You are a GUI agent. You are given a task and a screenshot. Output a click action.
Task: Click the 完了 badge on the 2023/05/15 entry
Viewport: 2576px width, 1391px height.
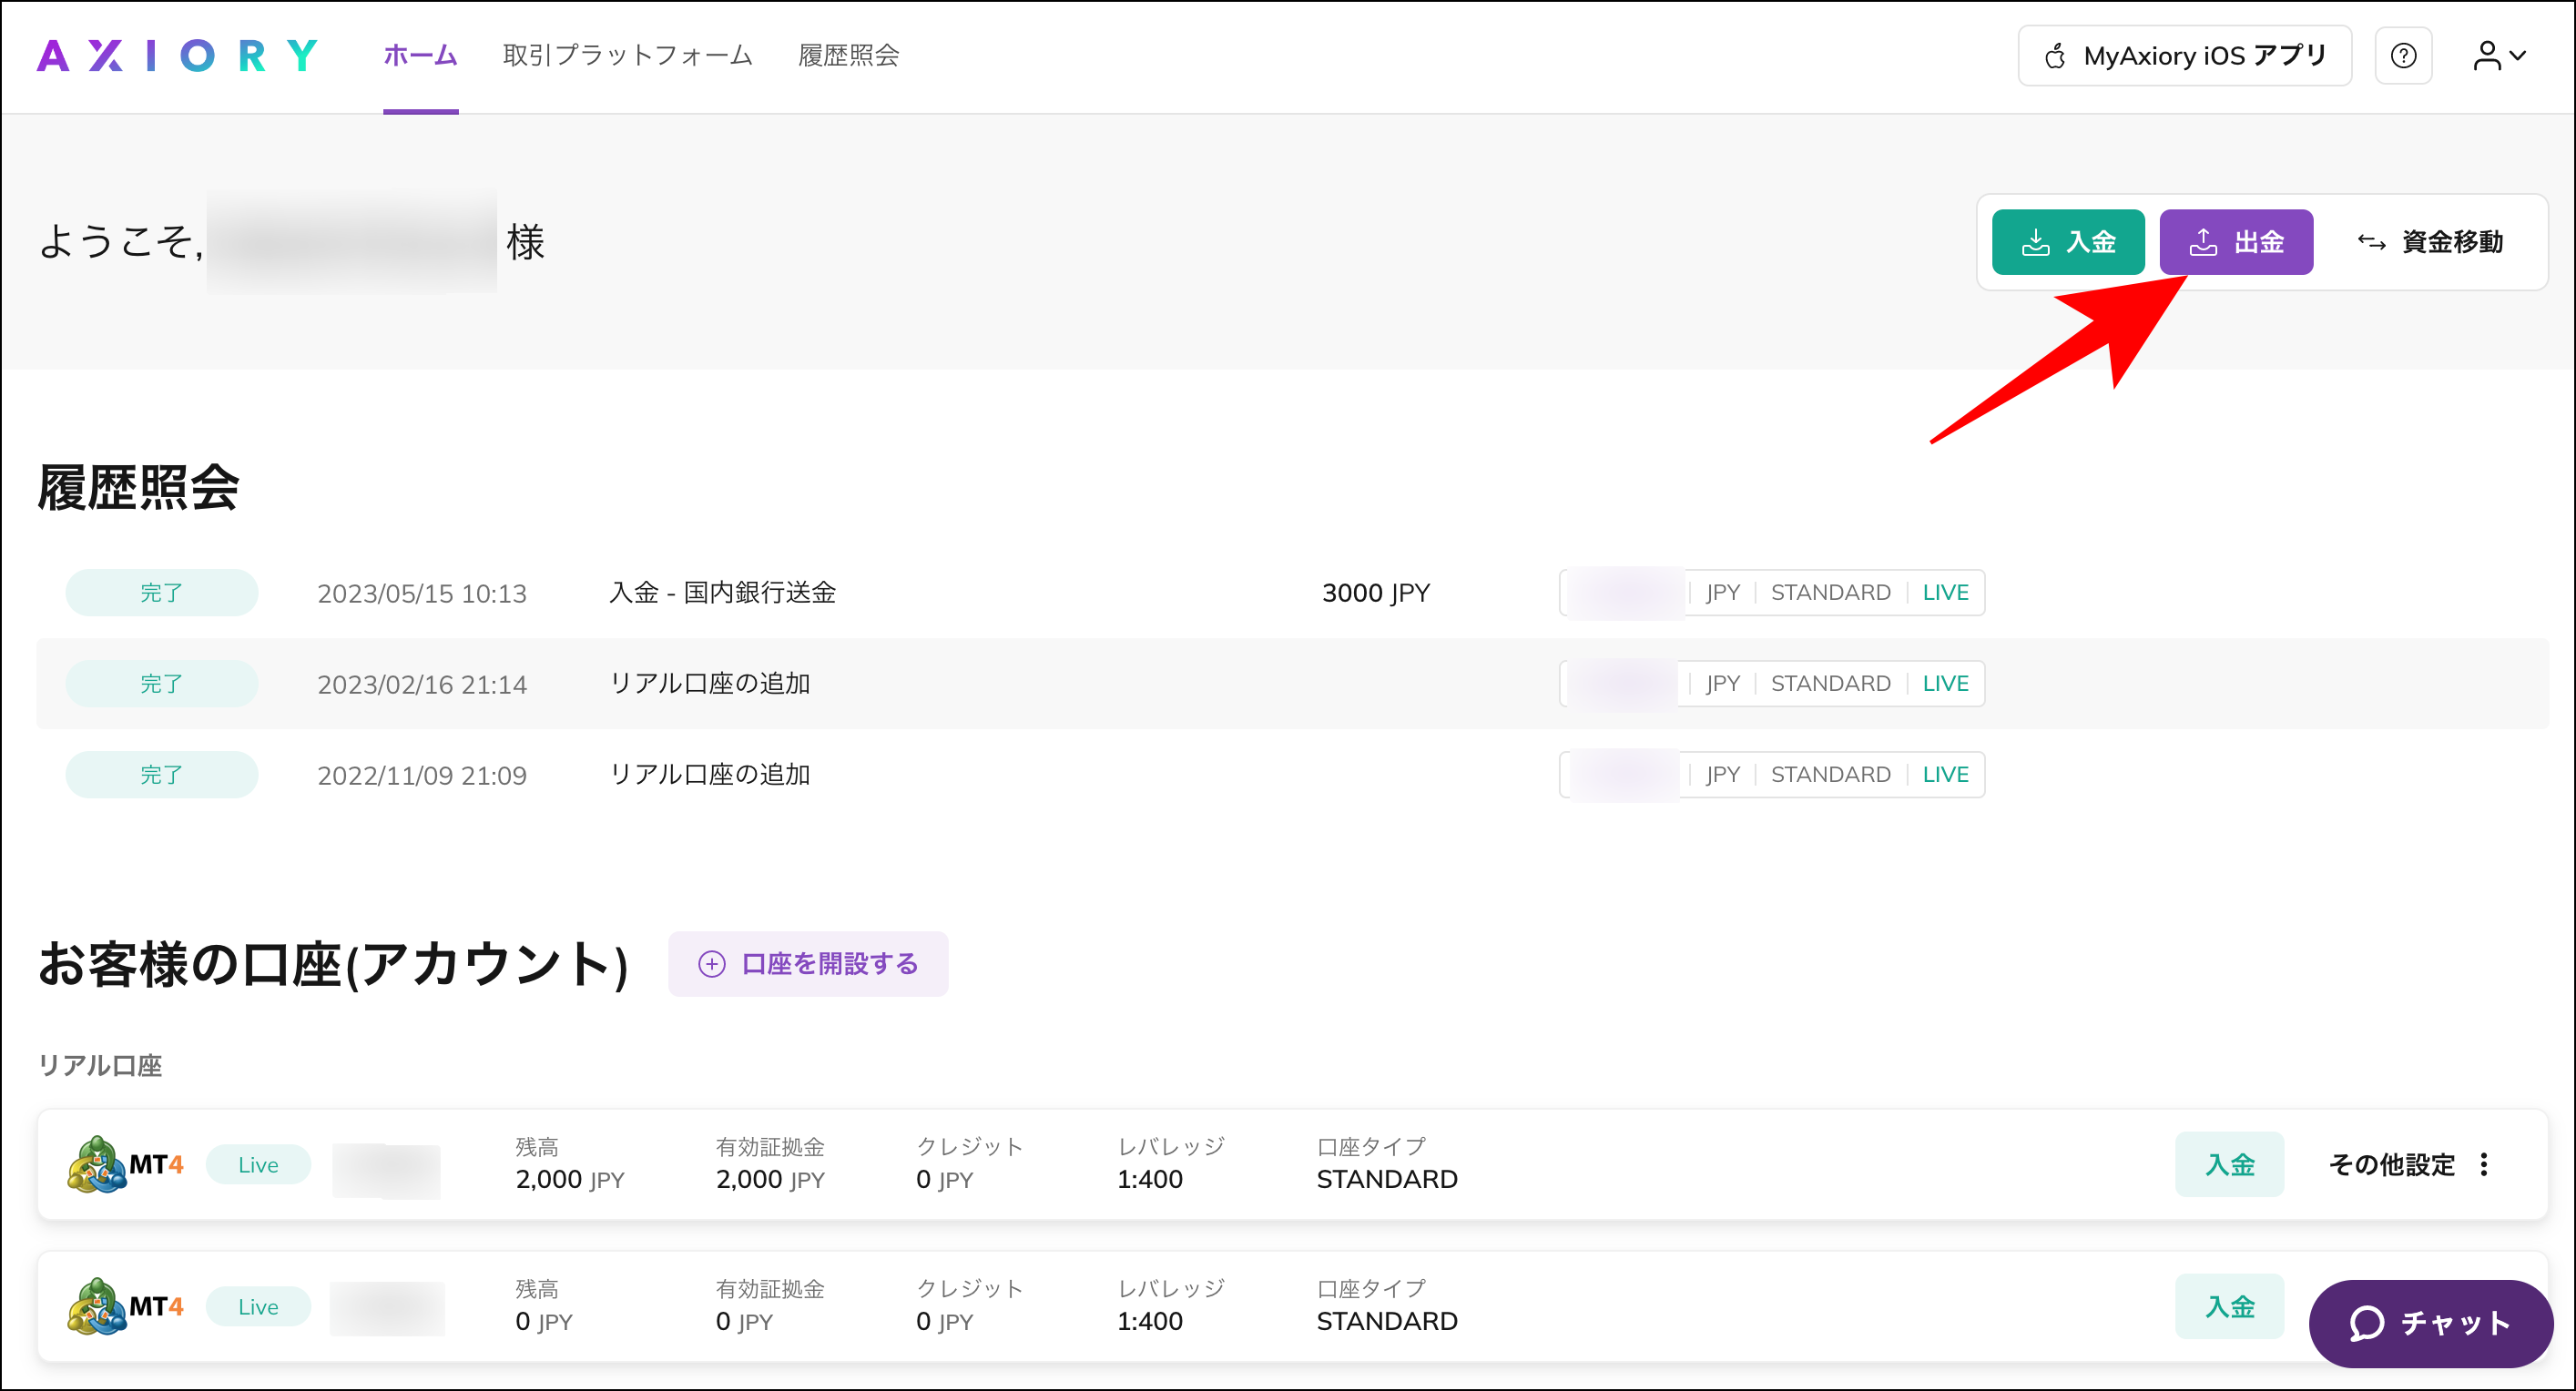(x=161, y=592)
